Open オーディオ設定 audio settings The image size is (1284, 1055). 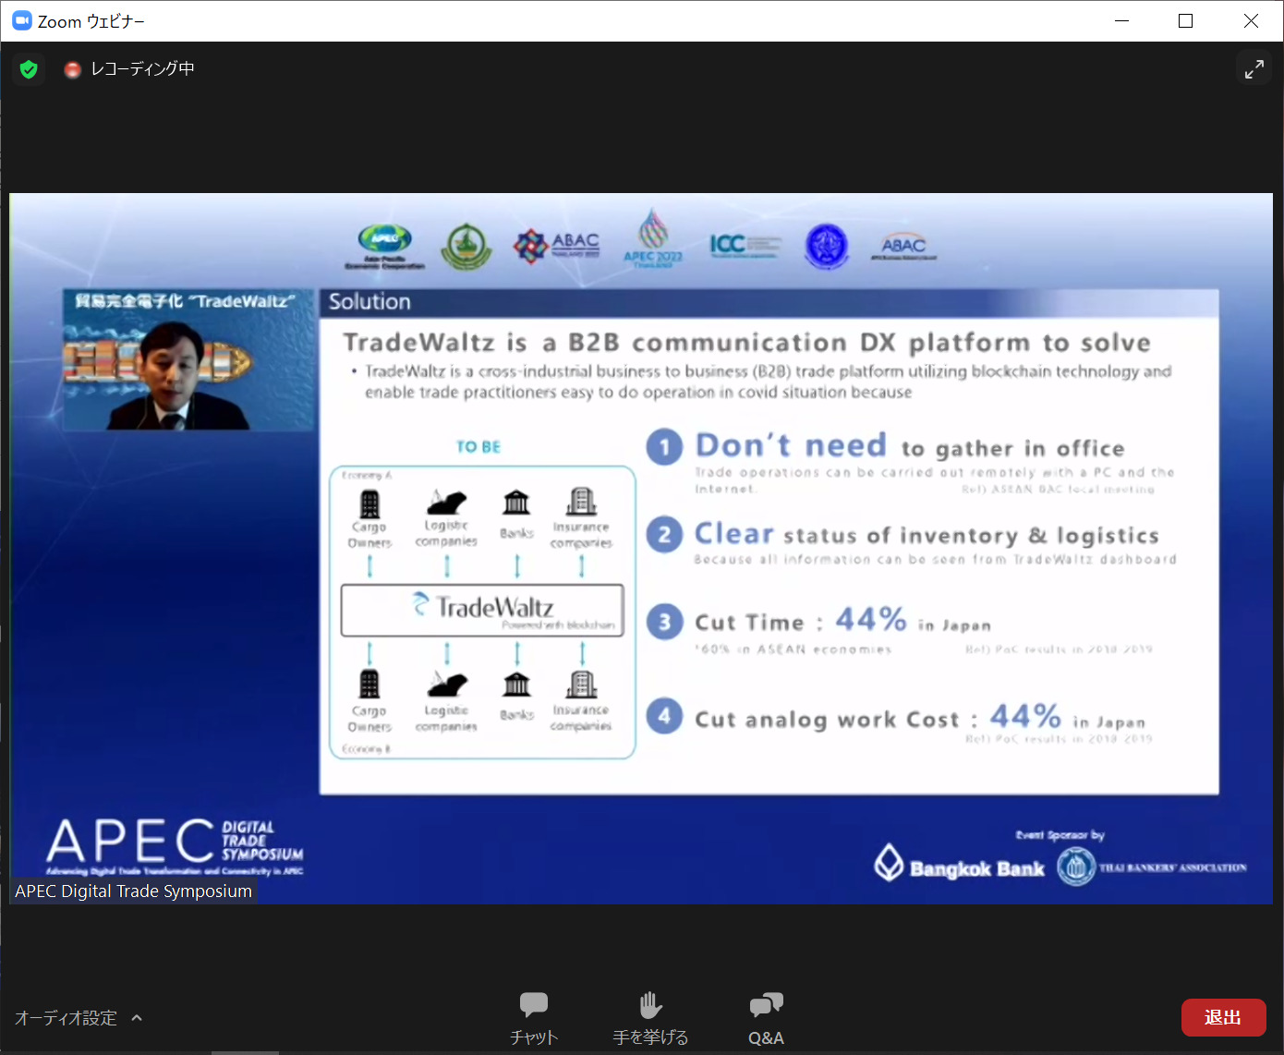coord(66,1018)
